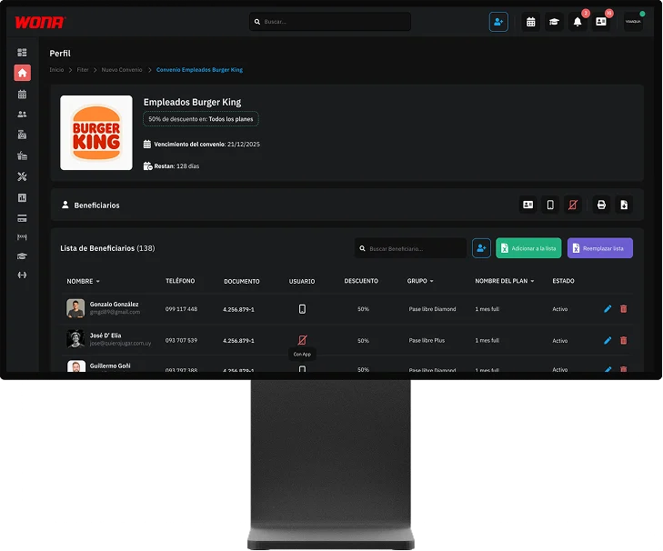This screenshot has width=663, height=551.
Task: Open the credit card icon in sidebar
Action: (22, 218)
